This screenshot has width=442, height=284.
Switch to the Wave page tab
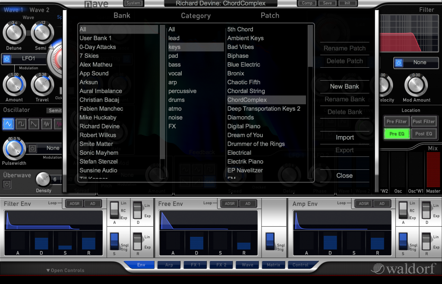pos(247,265)
